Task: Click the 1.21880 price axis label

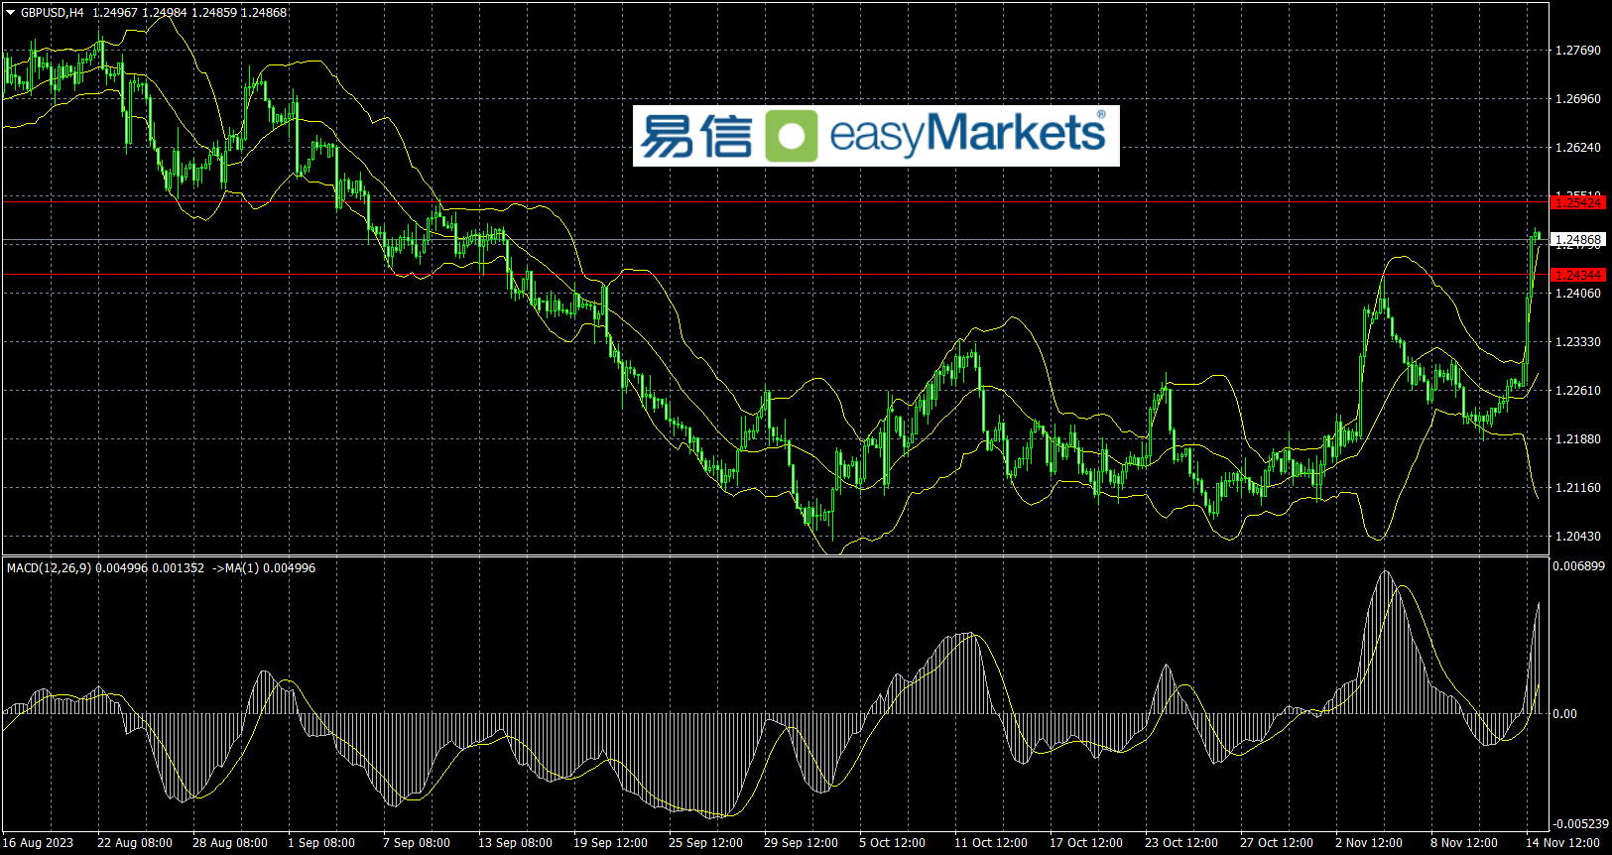Action: pos(1578,439)
